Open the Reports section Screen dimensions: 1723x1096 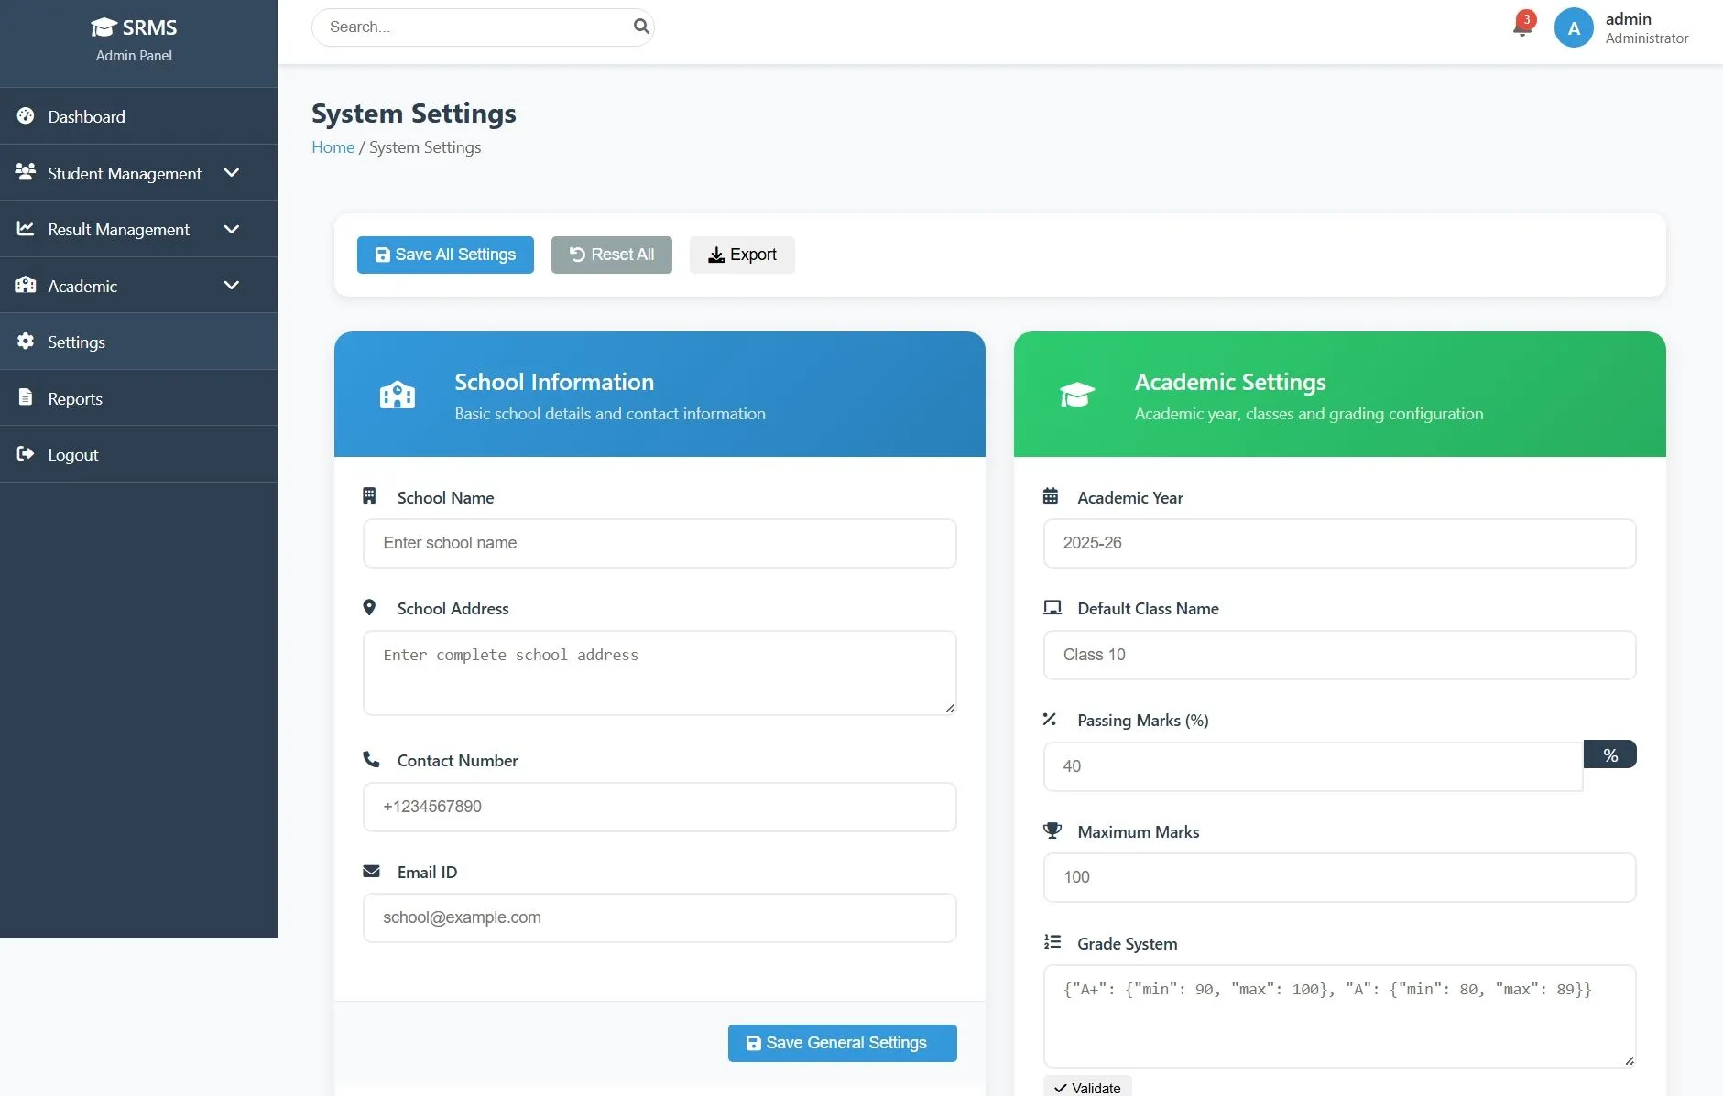tap(75, 397)
